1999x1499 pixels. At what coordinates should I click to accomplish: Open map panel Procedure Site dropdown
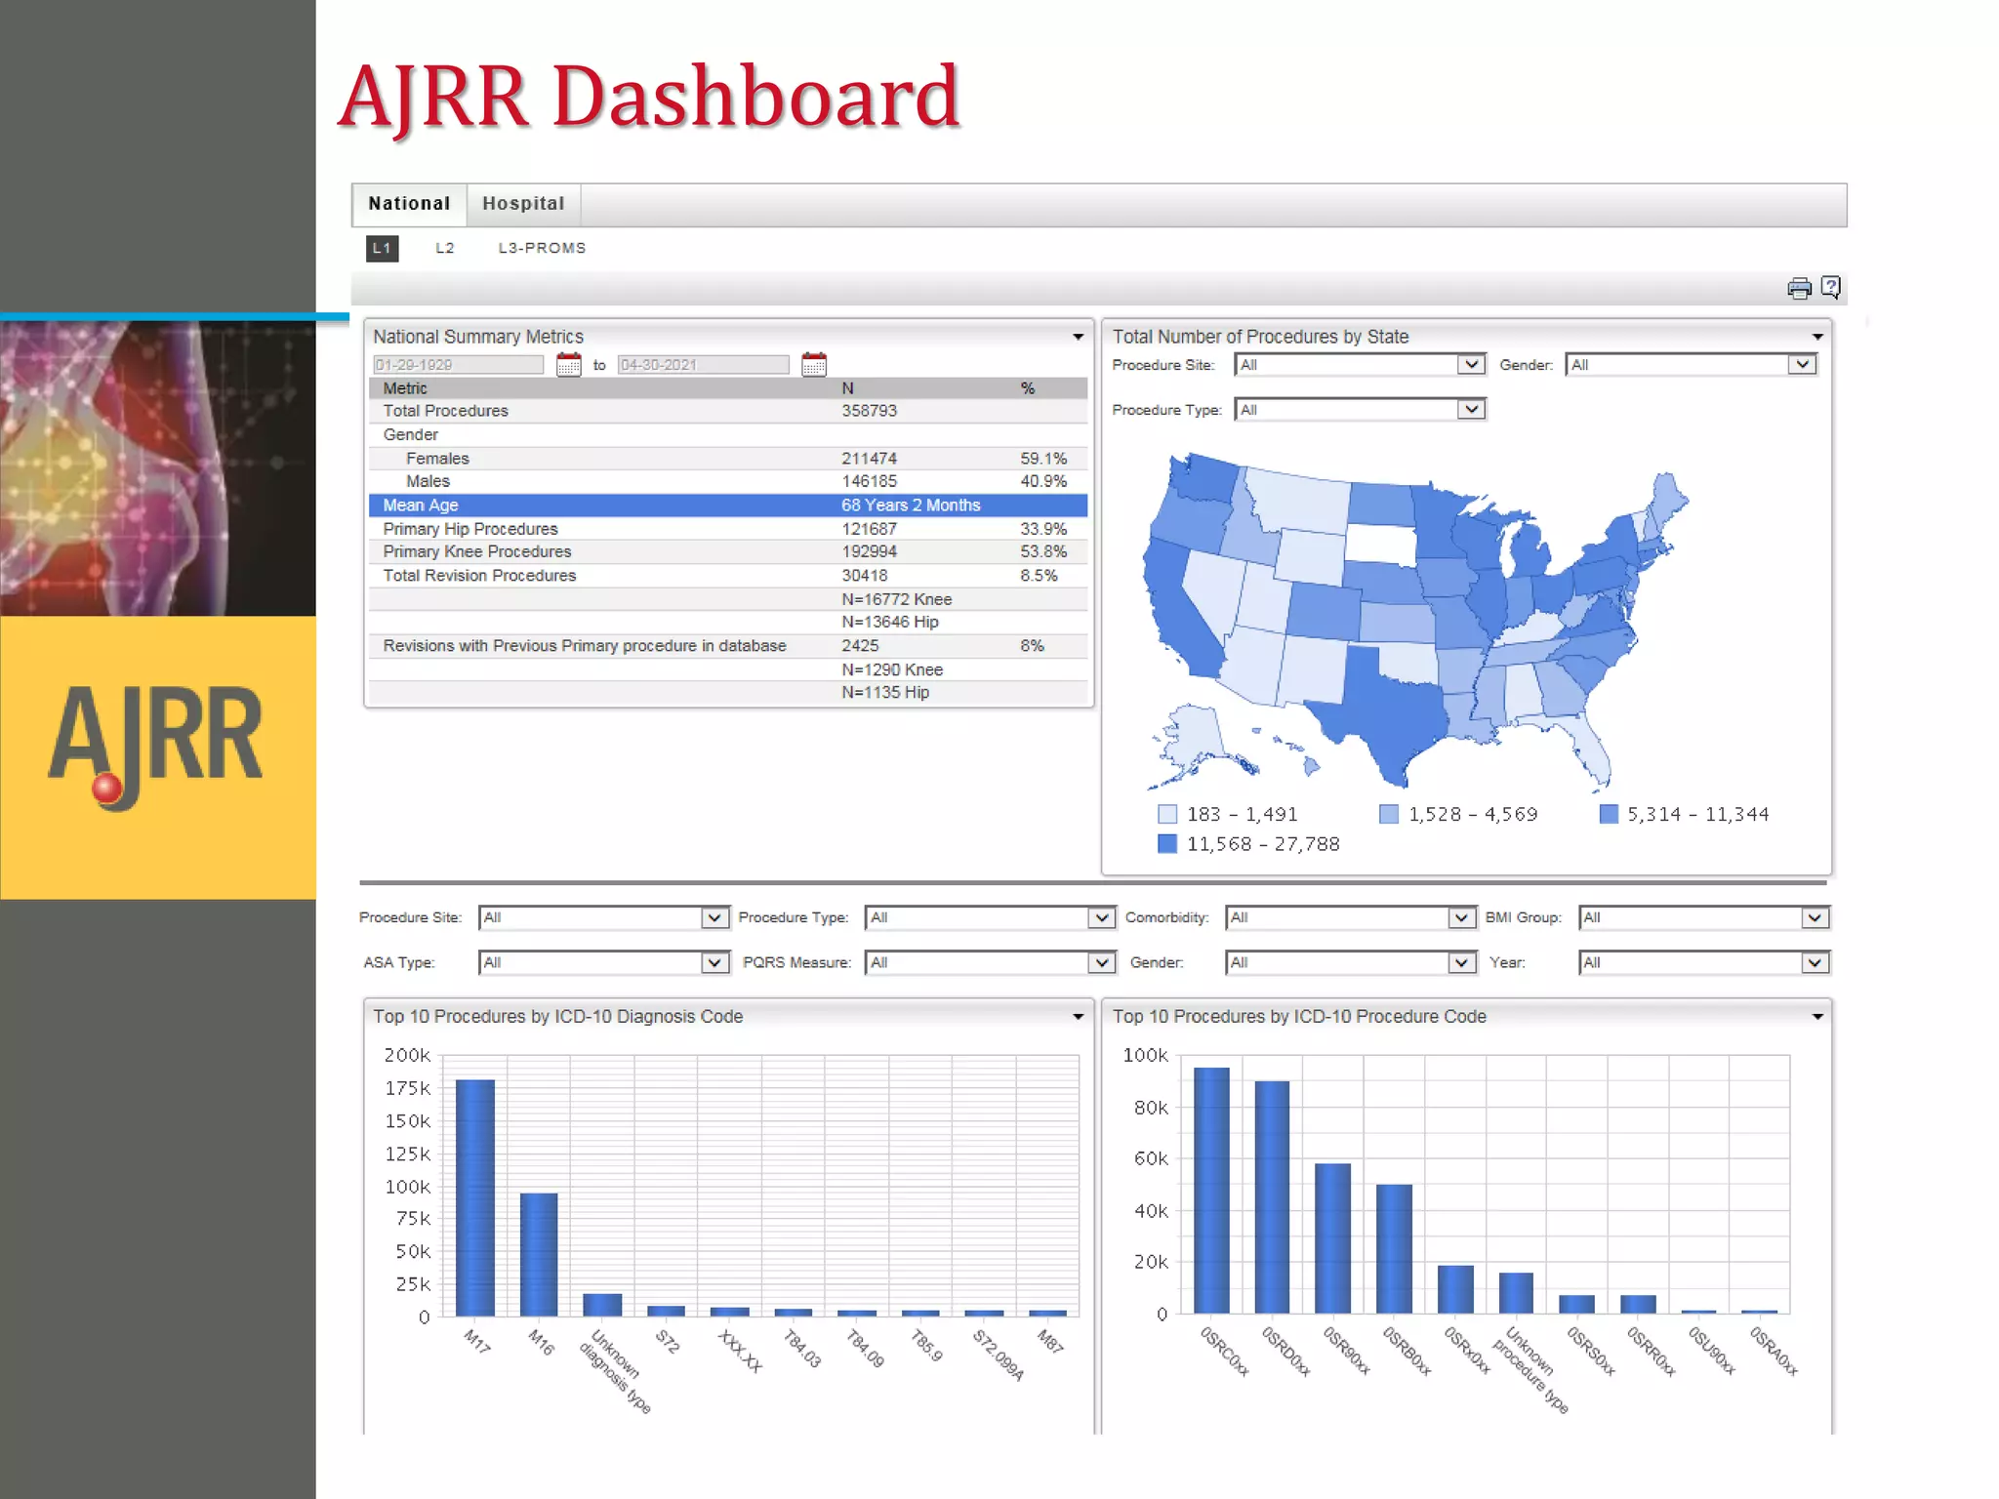point(1360,365)
